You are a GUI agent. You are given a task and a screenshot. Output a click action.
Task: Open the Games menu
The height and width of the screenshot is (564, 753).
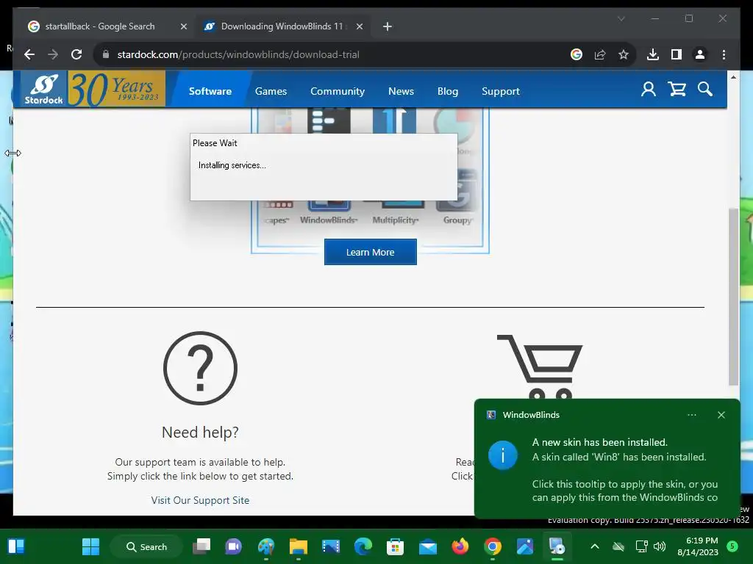tap(271, 91)
